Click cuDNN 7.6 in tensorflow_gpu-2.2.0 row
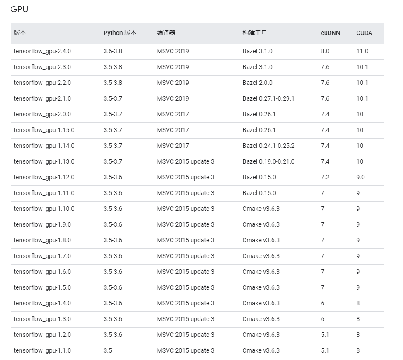The image size is (403, 360). (325, 83)
